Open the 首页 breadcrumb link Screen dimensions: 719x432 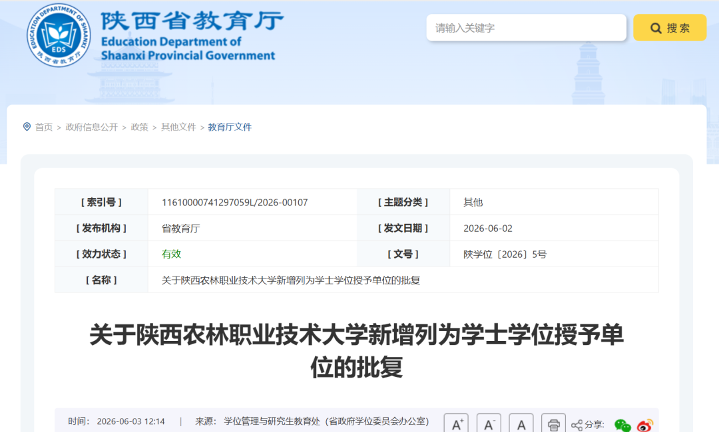44,127
